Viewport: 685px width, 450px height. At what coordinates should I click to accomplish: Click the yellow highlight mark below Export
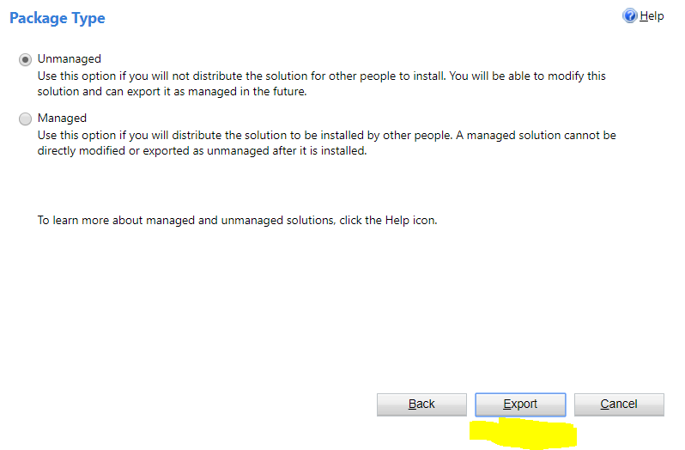point(524,433)
